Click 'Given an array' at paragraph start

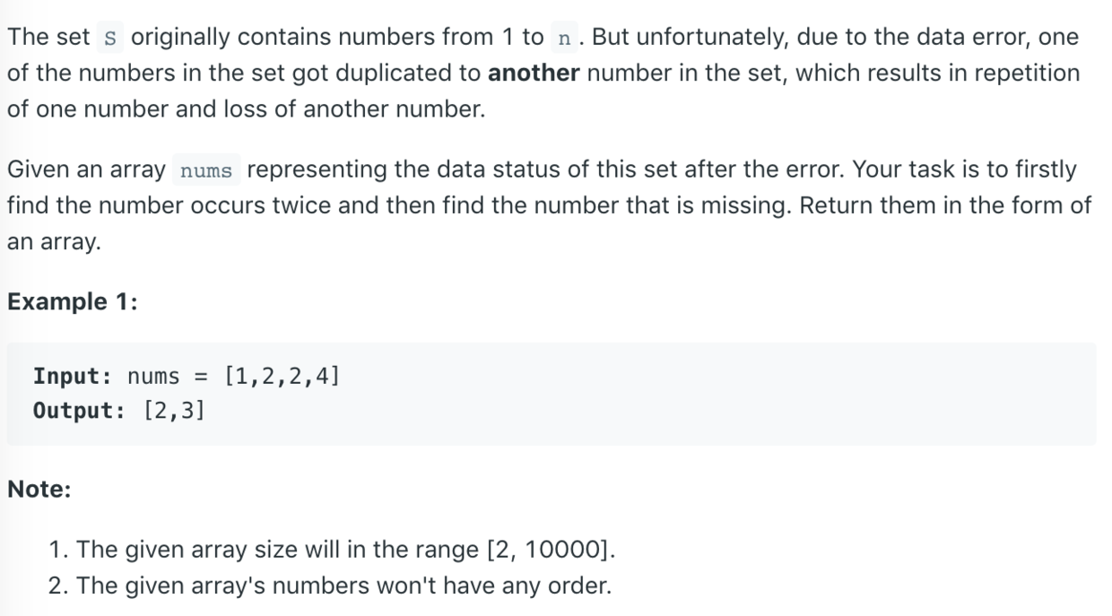(x=86, y=169)
